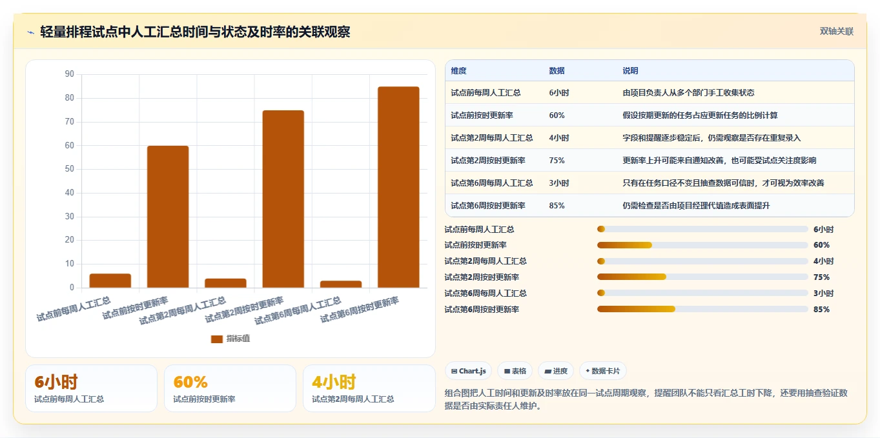Click the y-axis label 90
This screenshot has width=880, height=438.
(70, 74)
